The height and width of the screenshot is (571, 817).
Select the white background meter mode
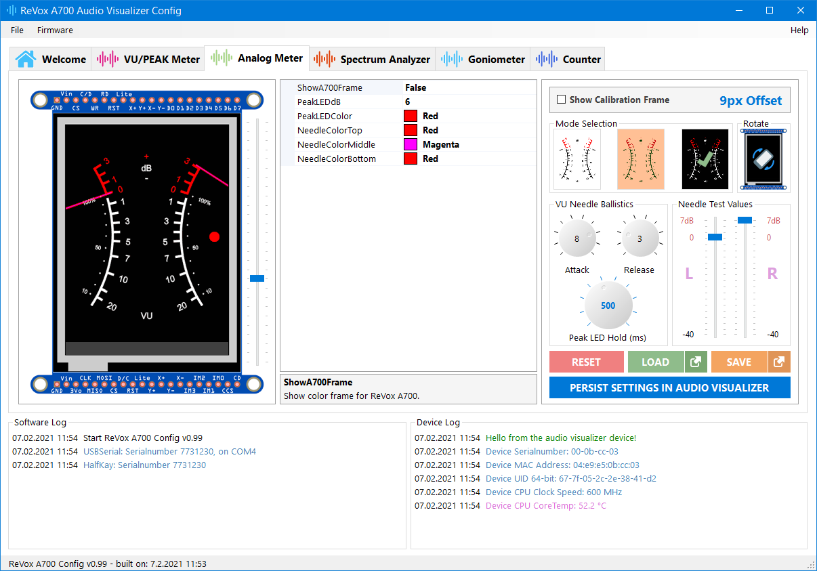[577, 159]
